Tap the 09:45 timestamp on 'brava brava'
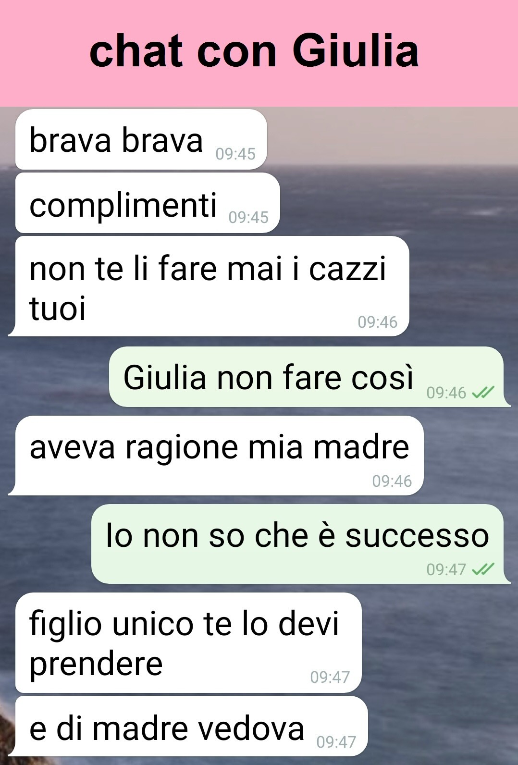The width and height of the screenshot is (518, 765). point(235,154)
